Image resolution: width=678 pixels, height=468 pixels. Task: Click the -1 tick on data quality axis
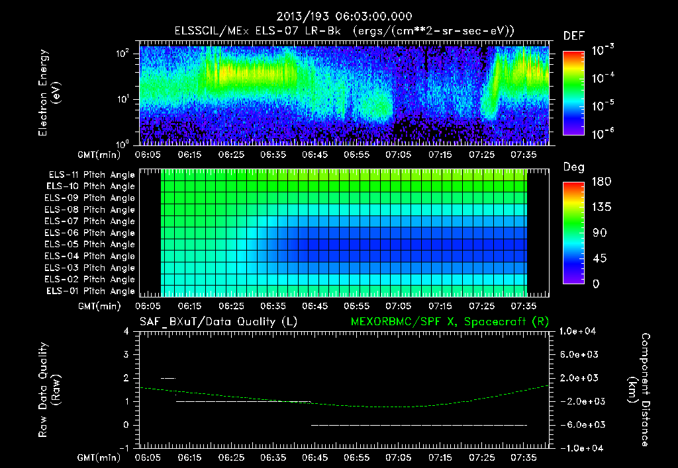pos(124,448)
